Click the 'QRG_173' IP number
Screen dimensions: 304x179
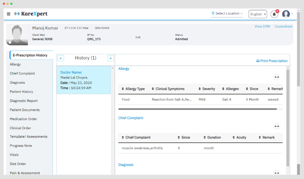tap(94, 39)
